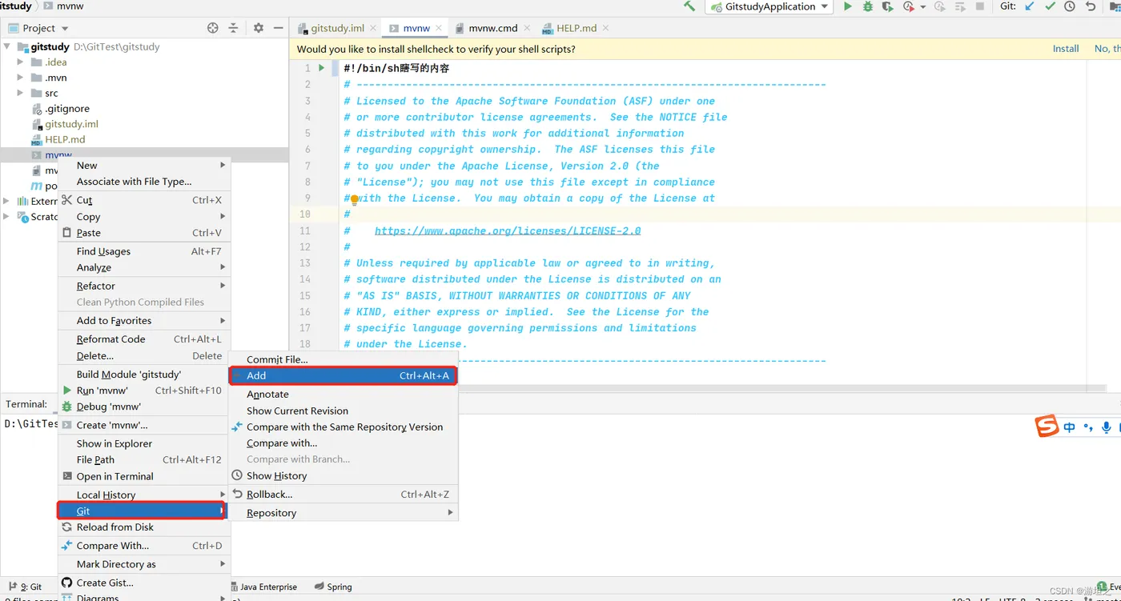Choose Compare with the Same Repository Version

343,427
